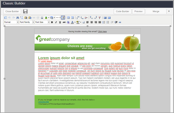Image resolution: width=174 pixels, height=113 pixels.
Task: Follow the 'Click here' link
Action: point(102,32)
